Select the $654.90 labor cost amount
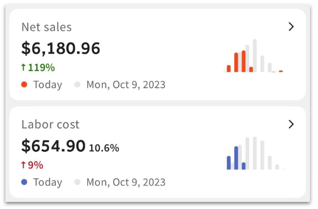Image resolution: width=318 pixels, height=209 pixels. (x=53, y=146)
